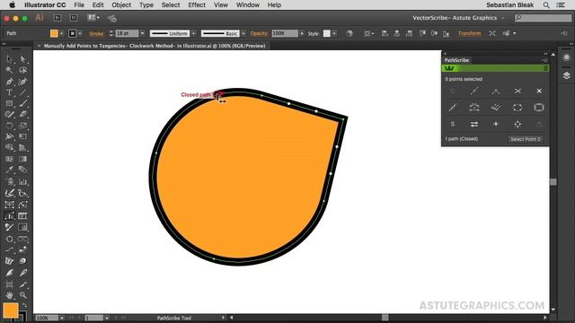Screen dimensions: 575x323
Task: Open the Spotlight search magnifier
Action: [546, 5]
